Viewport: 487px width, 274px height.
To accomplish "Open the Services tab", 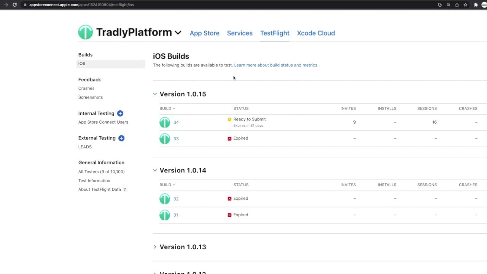I will click(x=240, y=33).
